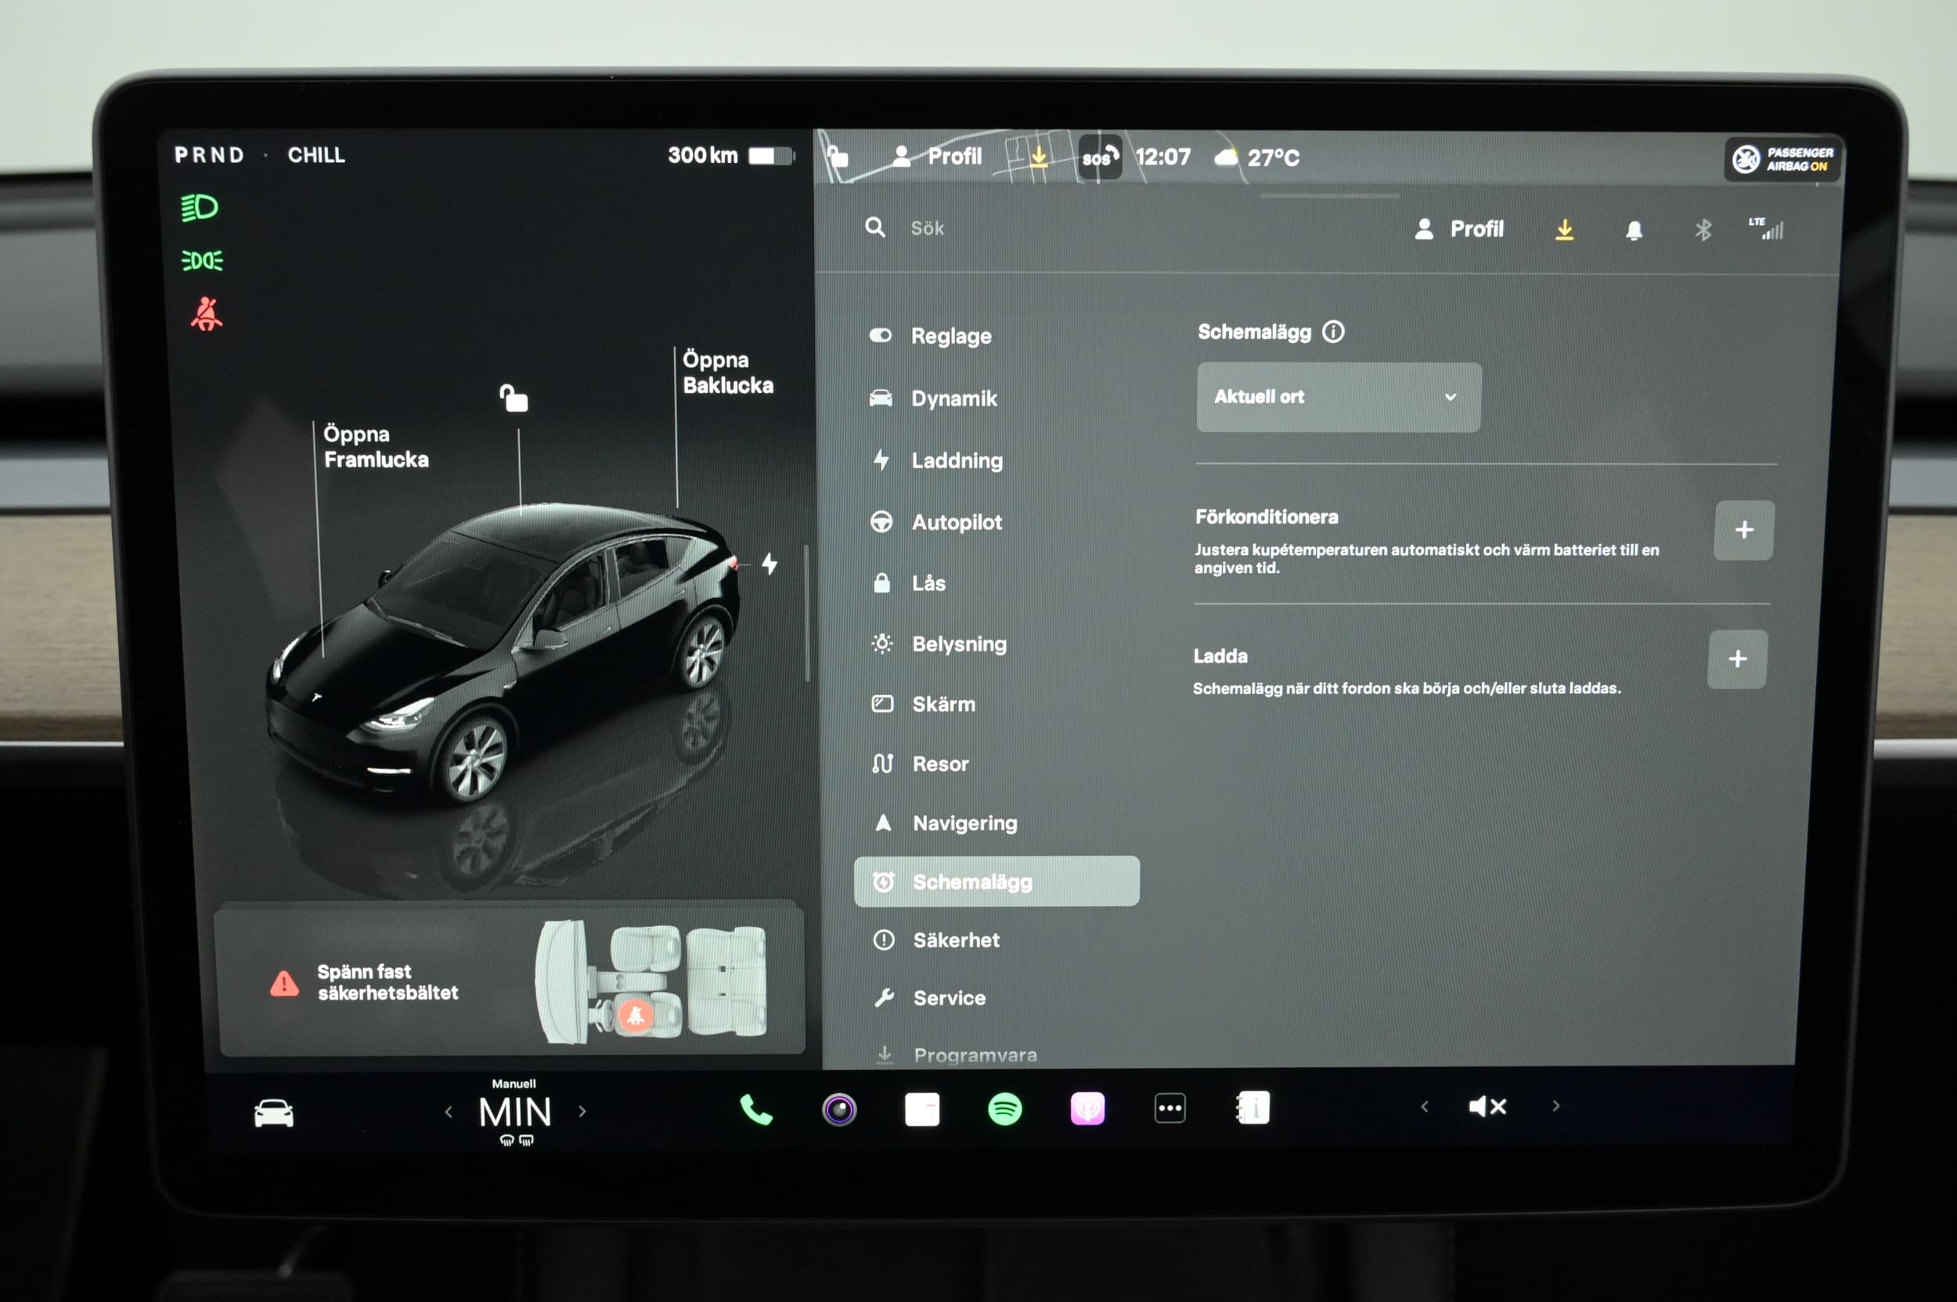
Task: Tap the green parking lights indicator
Action: (x=202, y=261)
